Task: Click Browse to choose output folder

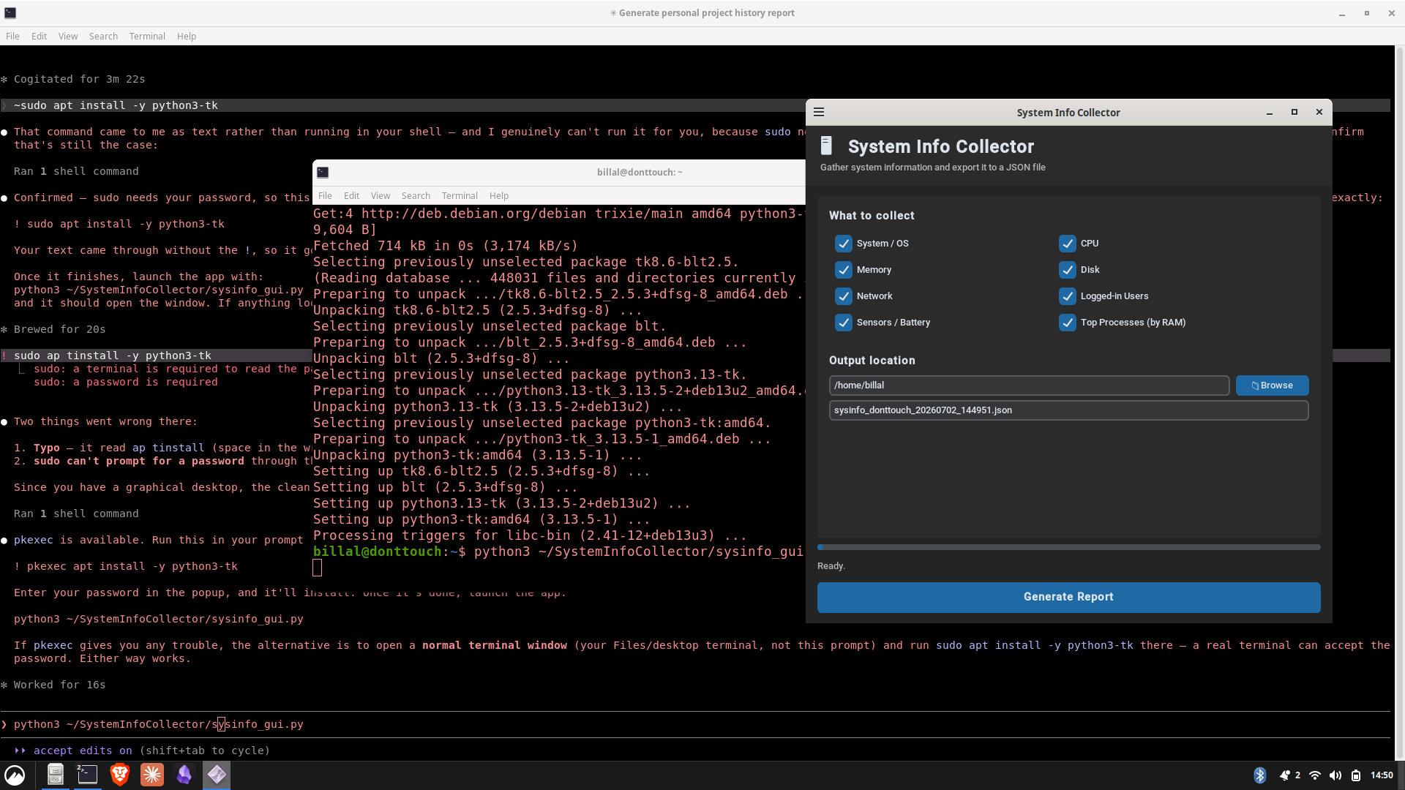Action: coord(1272,385)
